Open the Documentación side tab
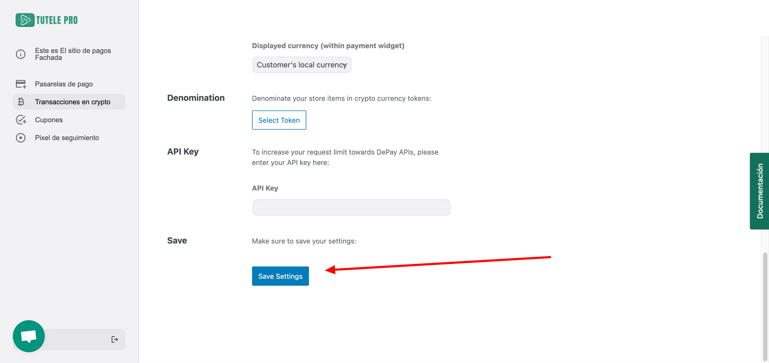 [760, 191]
